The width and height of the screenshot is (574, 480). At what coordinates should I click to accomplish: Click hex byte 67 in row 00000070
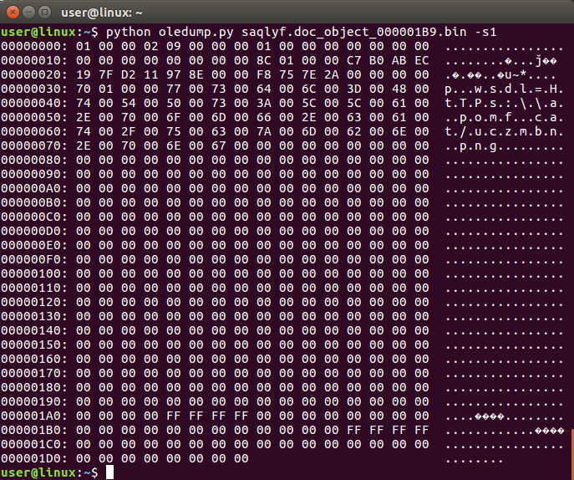pyautogui.click(x=219, y=146)
